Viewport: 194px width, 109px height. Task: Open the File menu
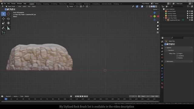pyautogui.click(x=5, y=4)
